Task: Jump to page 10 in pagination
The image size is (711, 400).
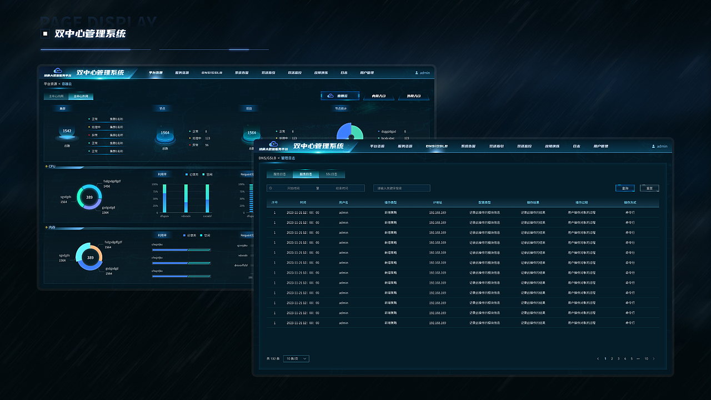Action: [x=646, y=358]
